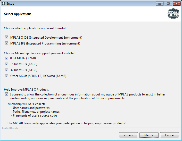The height and width of the screenshot is (141, 182).
Task: Toggle MPLAB IPE Integrated Programming Environment checkbox
Action: pyautogui.click(x=6, y=43)
